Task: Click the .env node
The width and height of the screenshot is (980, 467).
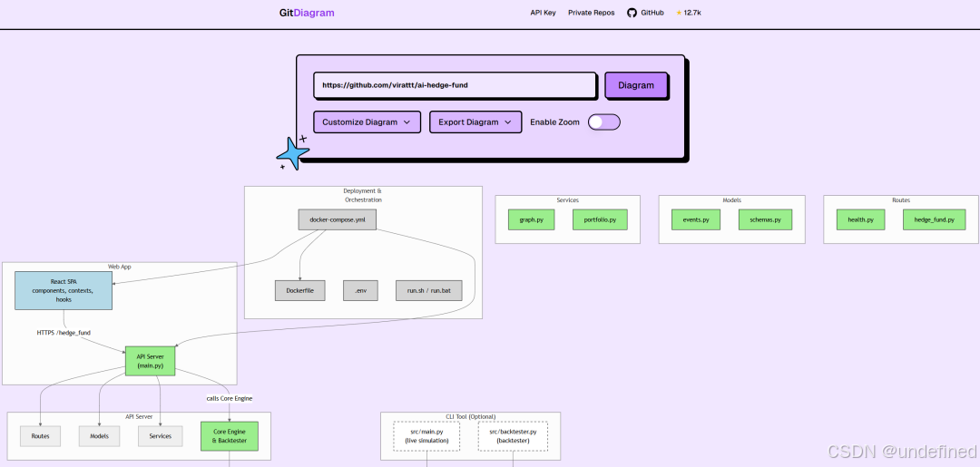Action: pyautogui.click(x=360, y=290)
